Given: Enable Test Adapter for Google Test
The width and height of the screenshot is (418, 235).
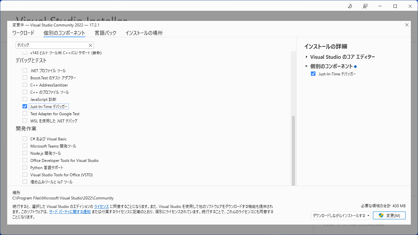Looking at the screenshot, I should (x=25, y=113).
